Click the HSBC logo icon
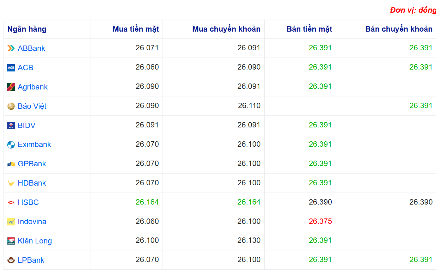436x270 pixels. click(11, 202)
